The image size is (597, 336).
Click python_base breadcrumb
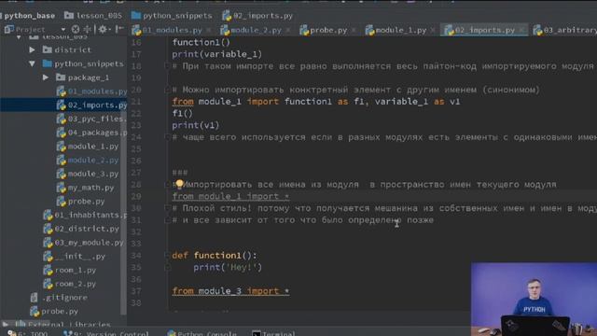pos(29,16)
